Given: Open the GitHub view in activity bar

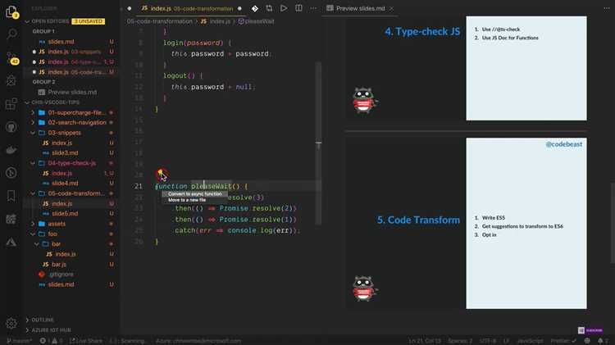Looking at the screenshot, I should [11, 127].
